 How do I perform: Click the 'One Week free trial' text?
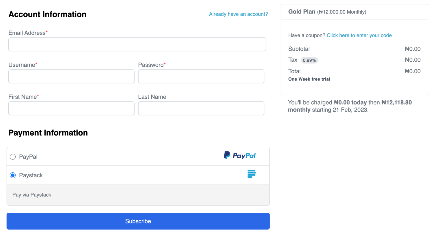309,79
